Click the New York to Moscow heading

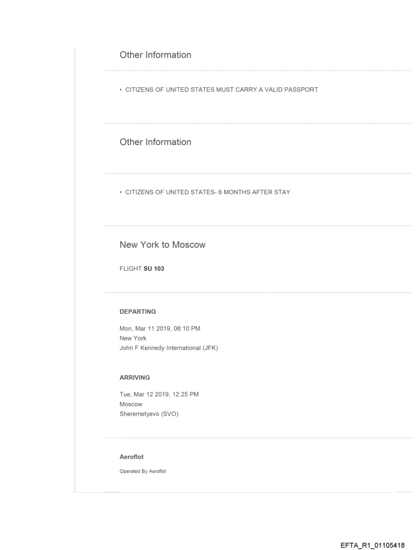tap(162, 245)
